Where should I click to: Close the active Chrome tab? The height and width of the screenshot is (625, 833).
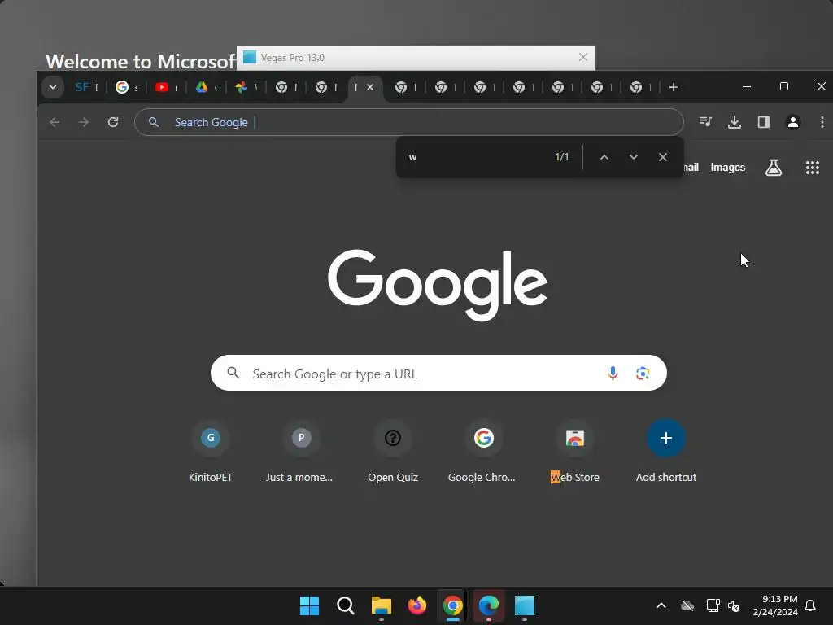click(x=370, y=87)
